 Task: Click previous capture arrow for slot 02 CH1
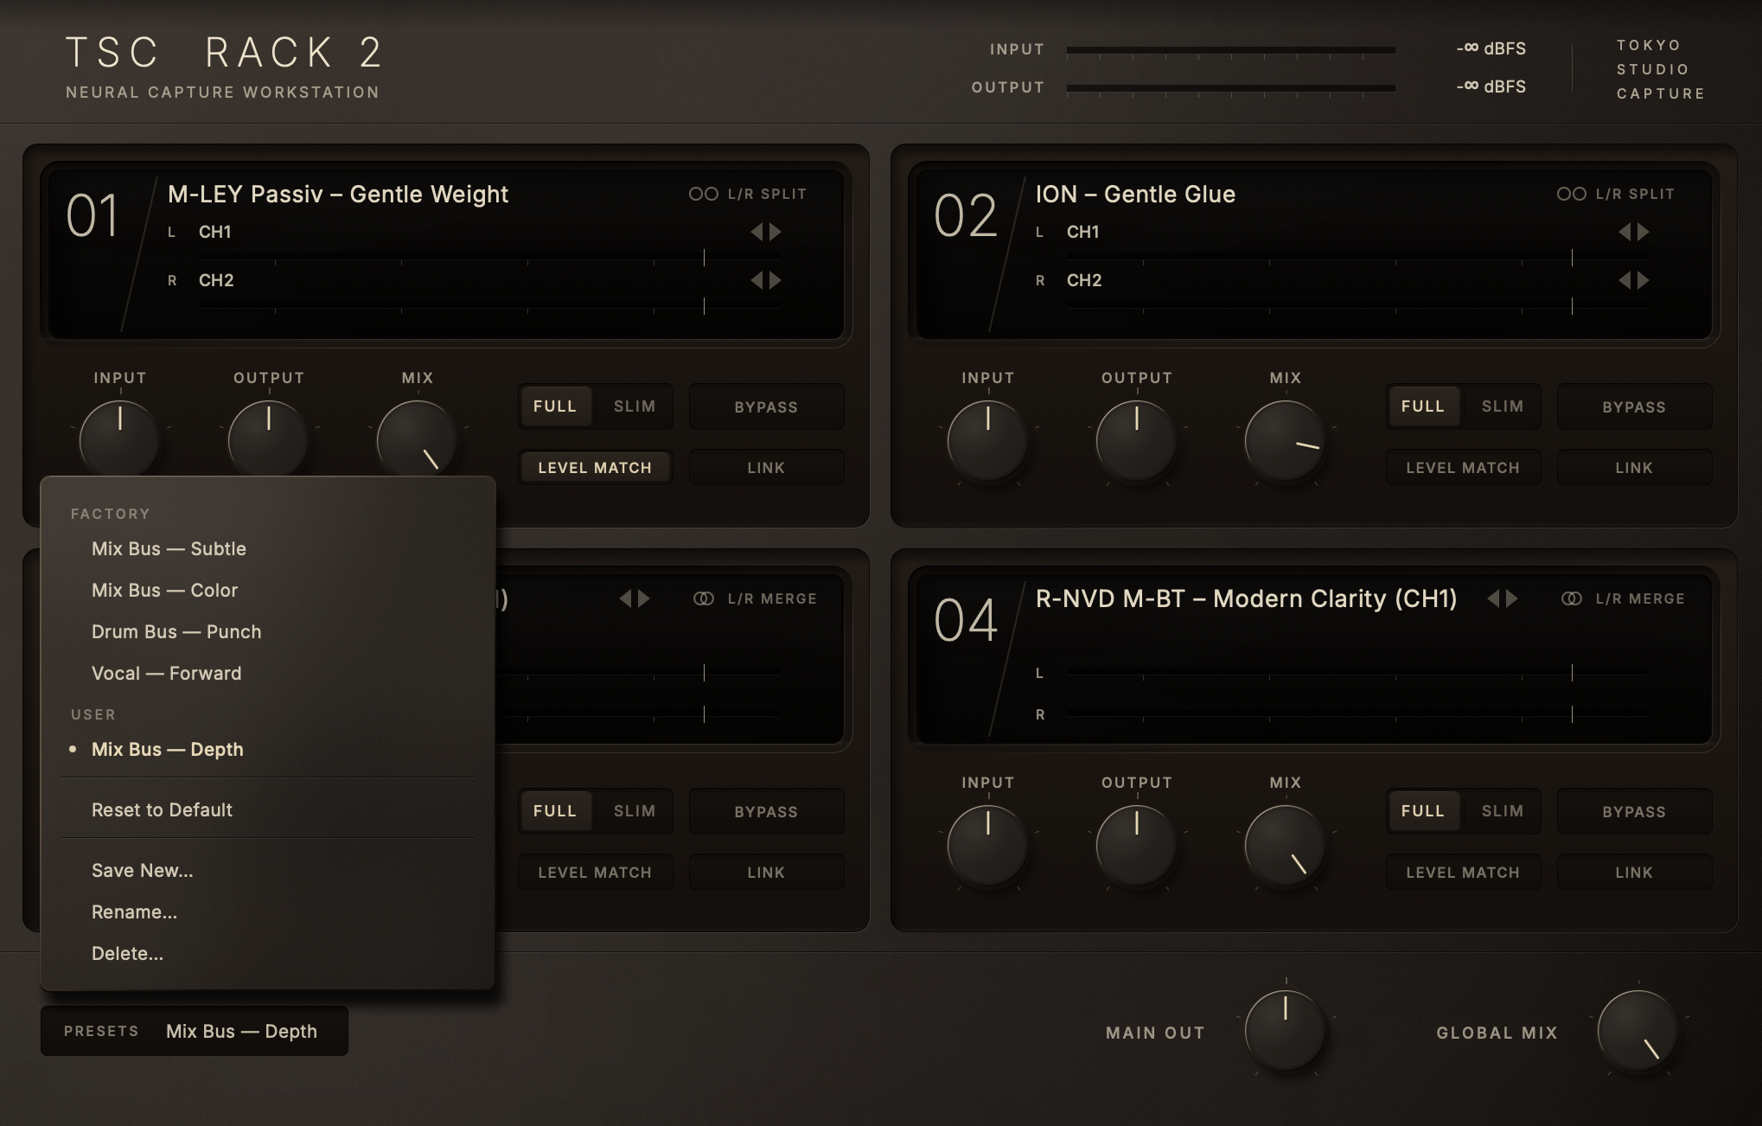pyautogui.click(x=1625, y=232)
